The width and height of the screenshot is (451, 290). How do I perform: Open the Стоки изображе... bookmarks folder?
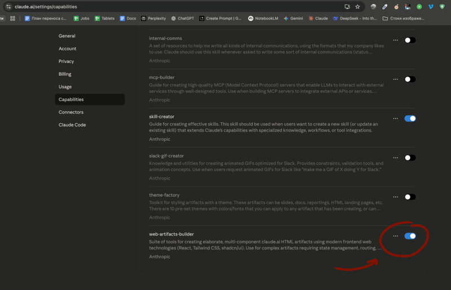[x=404, y=19]
